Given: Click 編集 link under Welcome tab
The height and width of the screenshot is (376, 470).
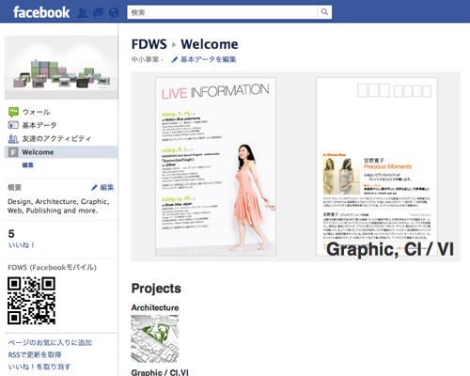Looking at the screenshot, I should [x=27, y=165].
